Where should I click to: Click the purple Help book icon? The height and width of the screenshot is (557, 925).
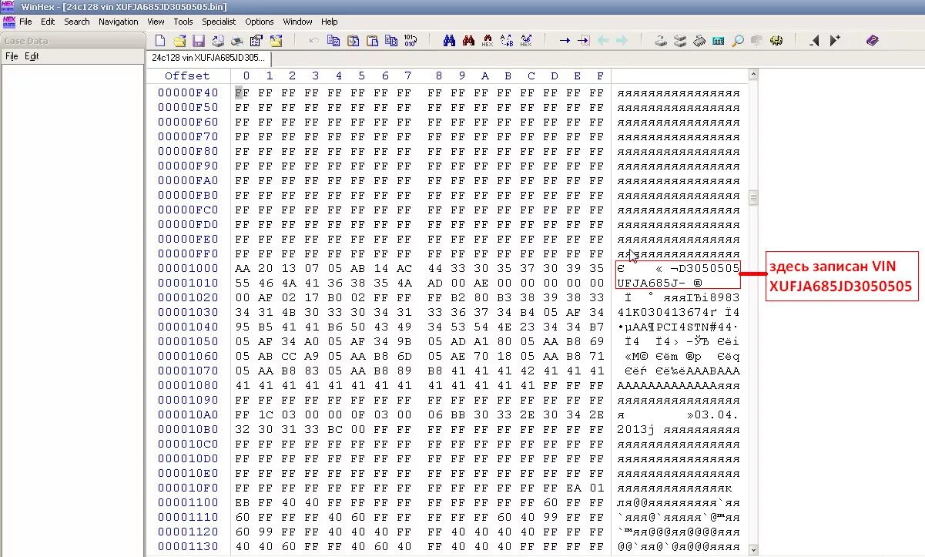872,41
